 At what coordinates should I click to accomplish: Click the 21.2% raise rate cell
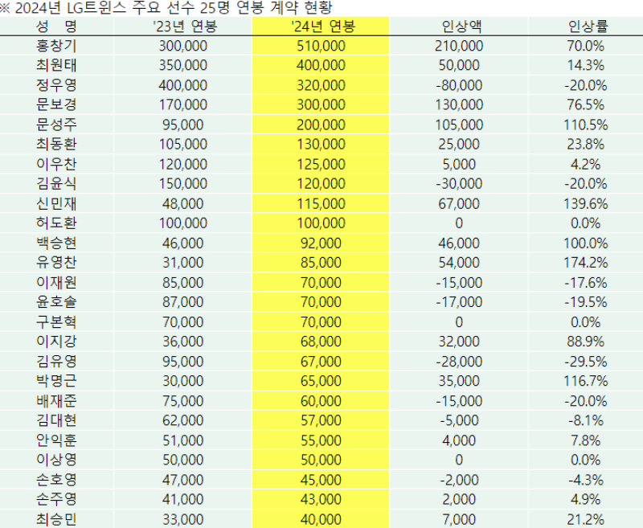click(586, 518)
